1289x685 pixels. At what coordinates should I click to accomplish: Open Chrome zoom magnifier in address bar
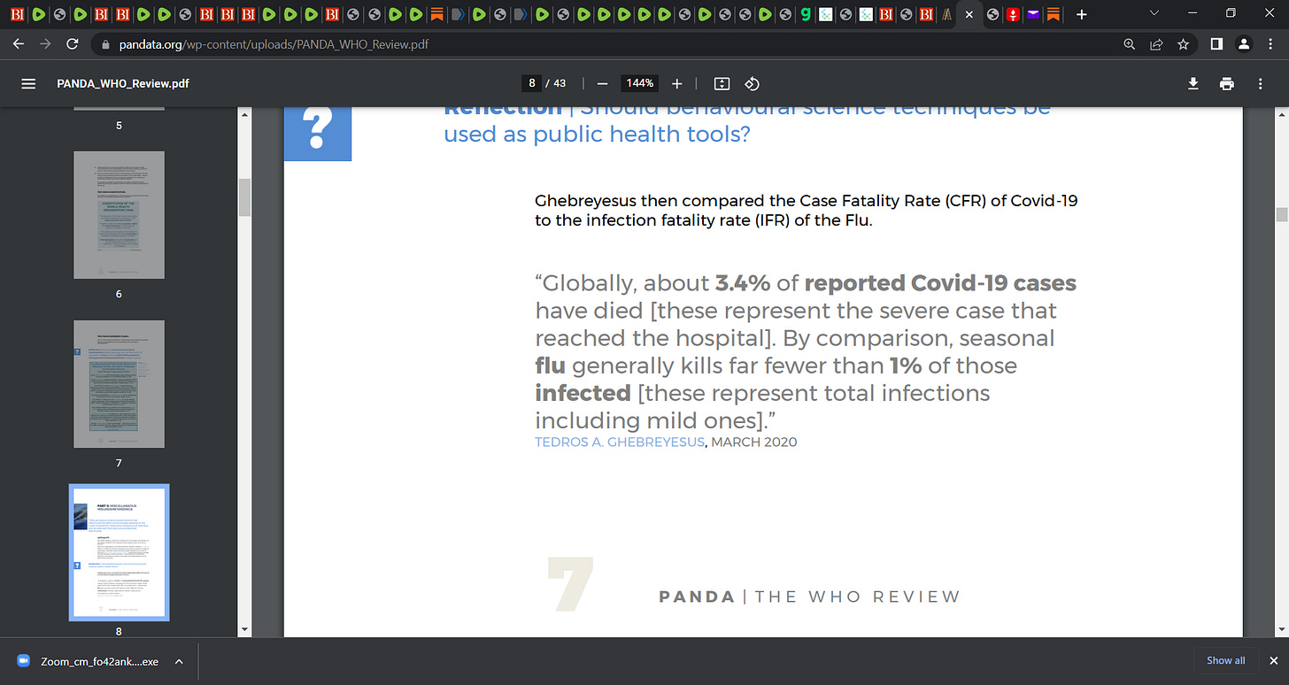tap(1129, 43)
